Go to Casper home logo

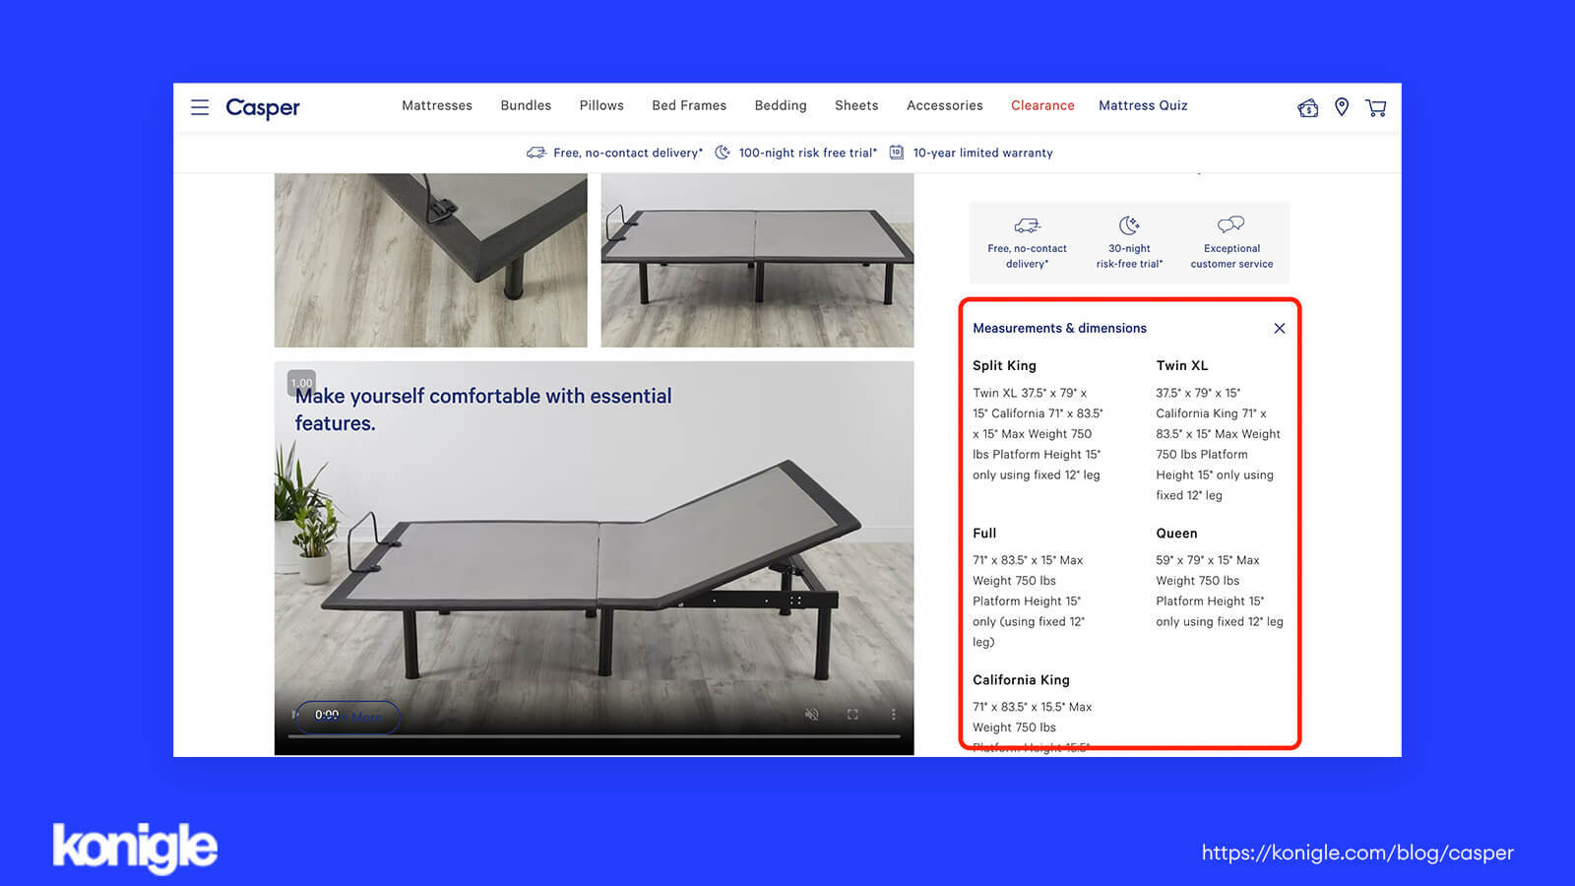click(x=263, y=107)
